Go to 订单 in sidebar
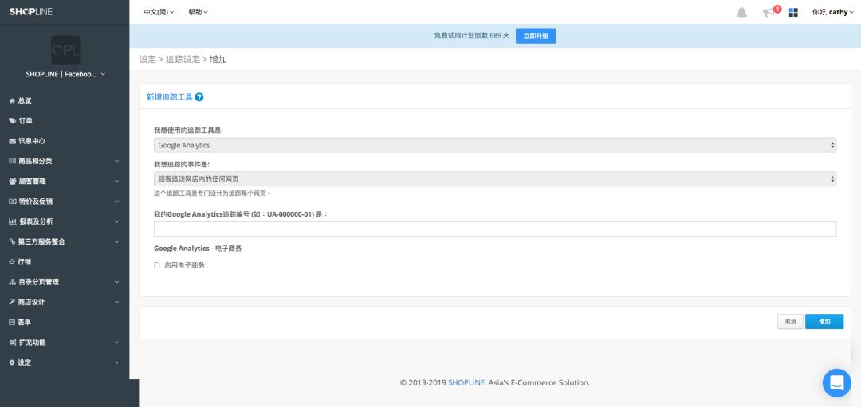The image size is (861, 407). click(25, 121)
